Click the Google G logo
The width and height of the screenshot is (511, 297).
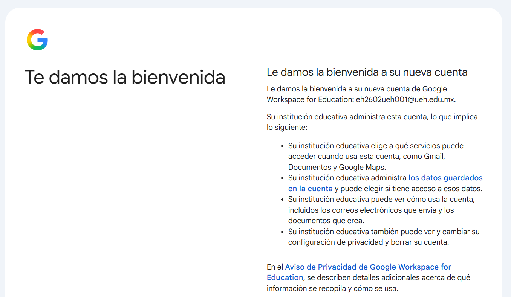37,40
